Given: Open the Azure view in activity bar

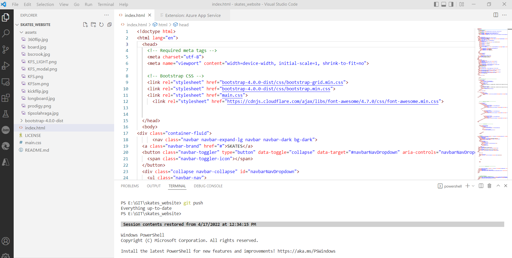Looking at the screenshot, I should click(6, 162).
